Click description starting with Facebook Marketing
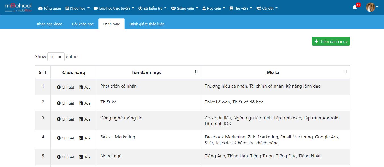 point(272,140)
